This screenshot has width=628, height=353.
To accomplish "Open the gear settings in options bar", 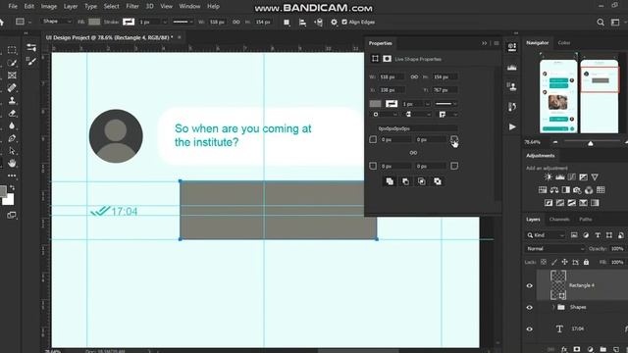I will (x=334, y=22).
